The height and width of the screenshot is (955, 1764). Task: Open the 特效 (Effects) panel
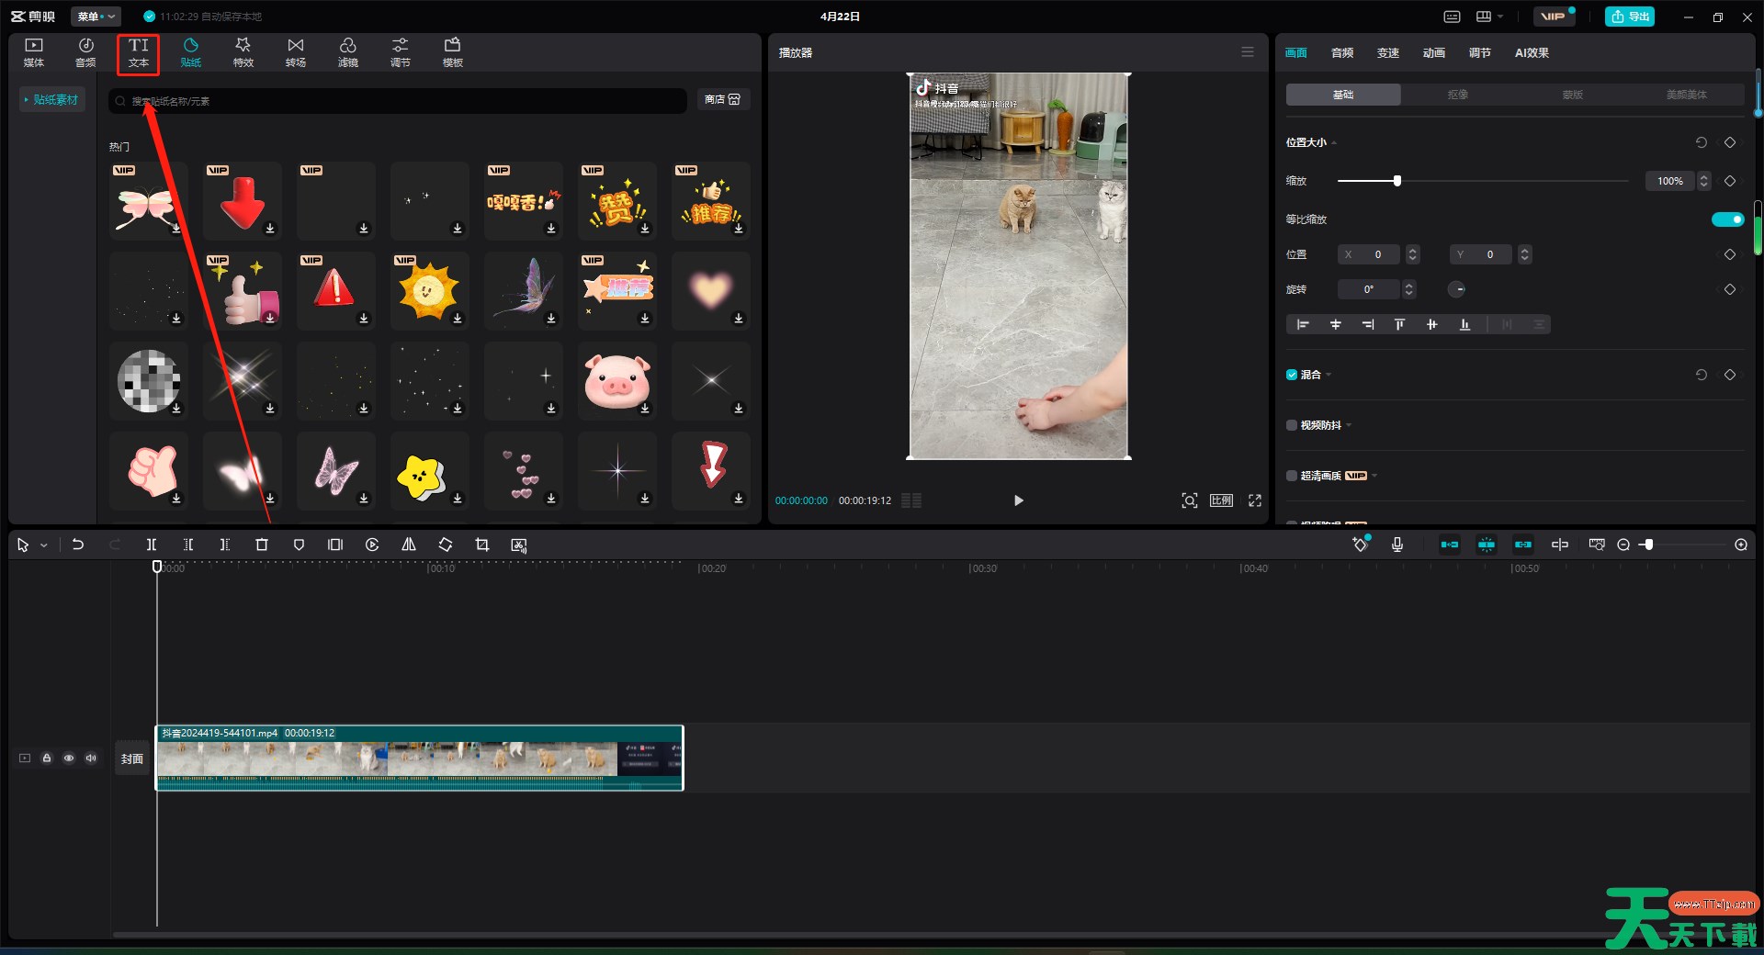(243, 52)
